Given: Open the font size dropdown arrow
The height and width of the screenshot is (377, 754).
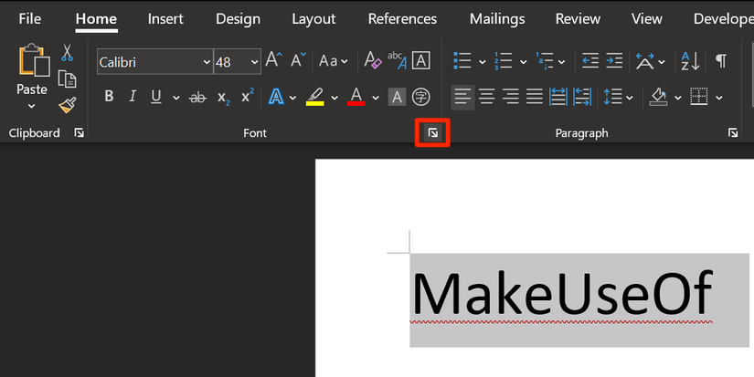Looking at the screenshot, I should click(254, 62).
